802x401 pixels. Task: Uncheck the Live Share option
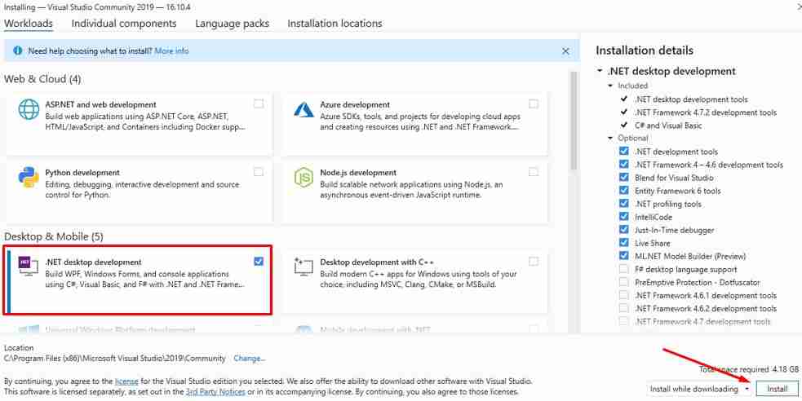click(624, 243)
